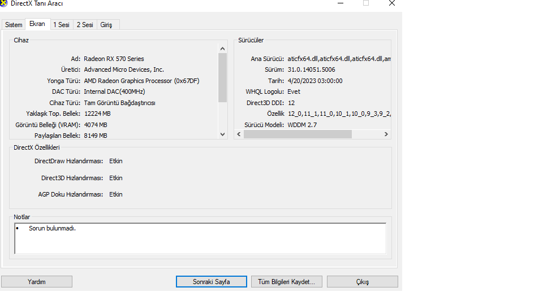Go to Sonraki Sayfa
Screen dimensions: 543x305
[x=211, y=281]
